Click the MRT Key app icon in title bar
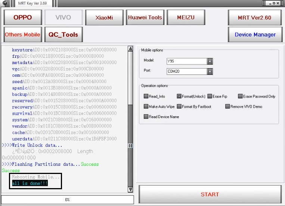Image resolution: width=285 pixels, height=206 pixels. 4,3
